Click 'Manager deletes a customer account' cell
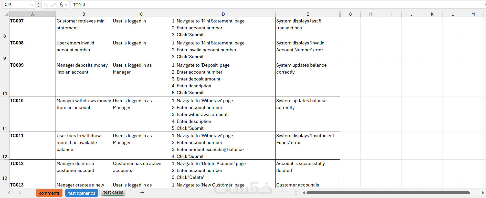 coord(84,170)
